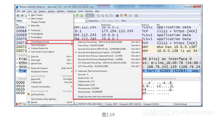217x119 pixels.
Task: Open the Capture menu
Action: pos(42,11)
